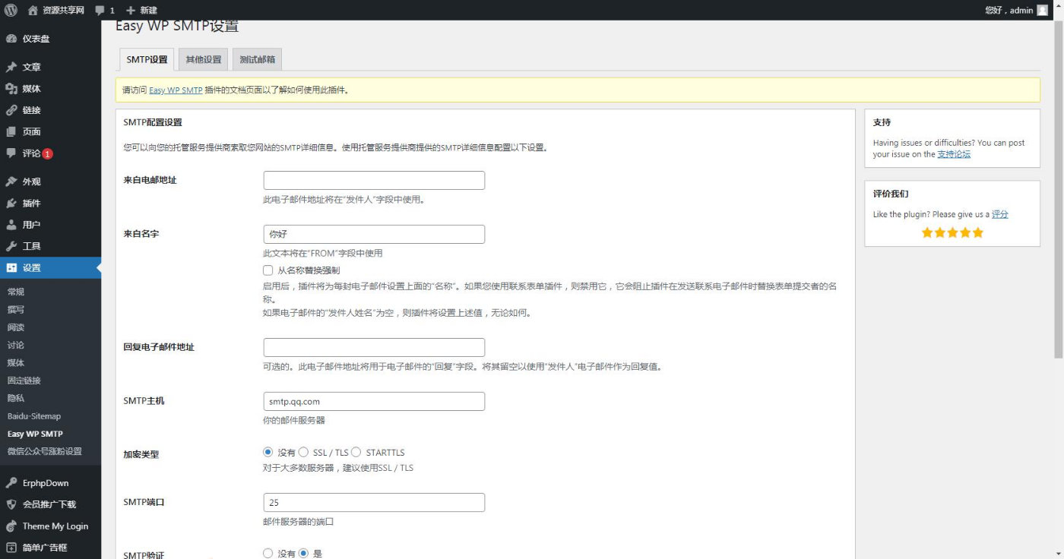Open 撰写 settings submenu
Viewport: 1064px width, 559px height.
[16, 310]
